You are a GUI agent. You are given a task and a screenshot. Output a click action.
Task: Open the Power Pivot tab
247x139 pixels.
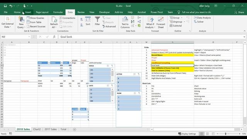point(157,12)
